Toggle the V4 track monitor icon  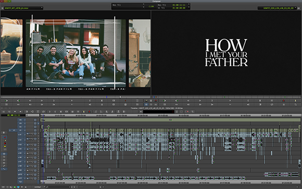pyautogui.click(x=35, y=120)
